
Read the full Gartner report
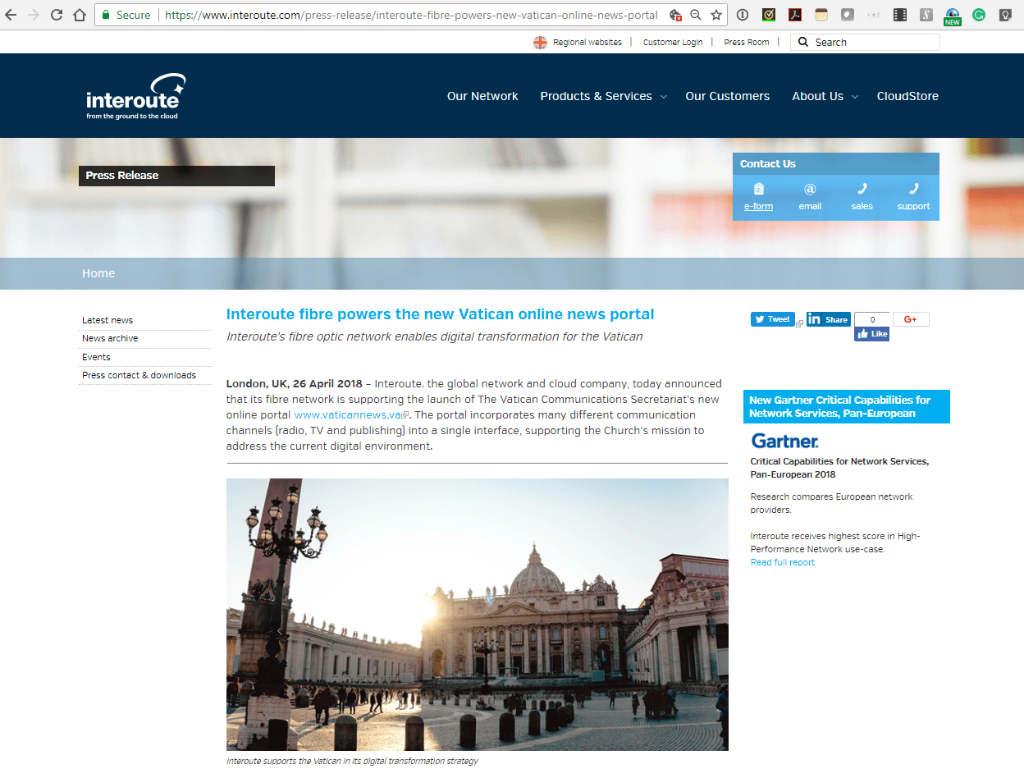[782, 562]
